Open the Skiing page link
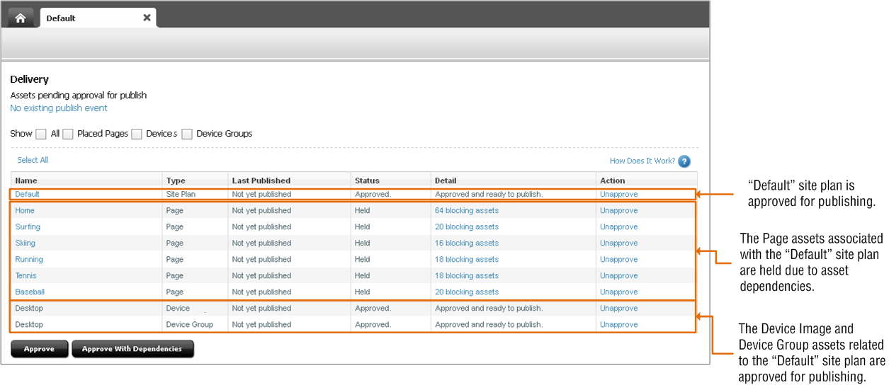This screenshot has width=889, height=385. tap(25, 243)
